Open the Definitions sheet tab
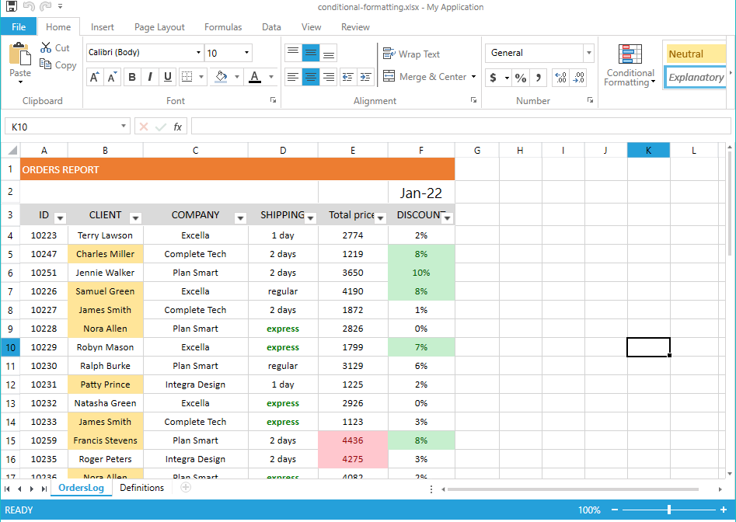Viewport: 736px width, 522px height. 141,488
